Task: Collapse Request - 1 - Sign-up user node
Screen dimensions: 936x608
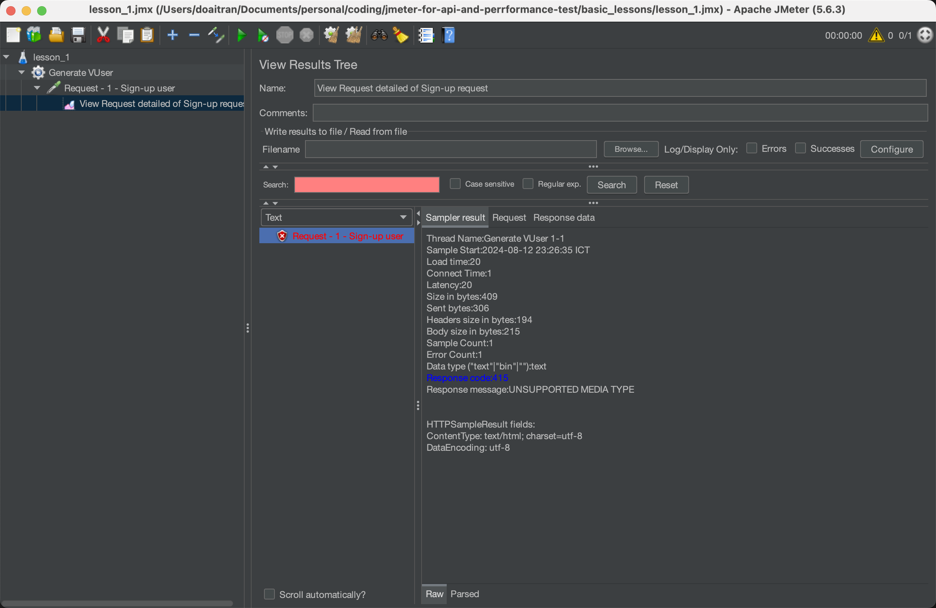Action: 37,88
